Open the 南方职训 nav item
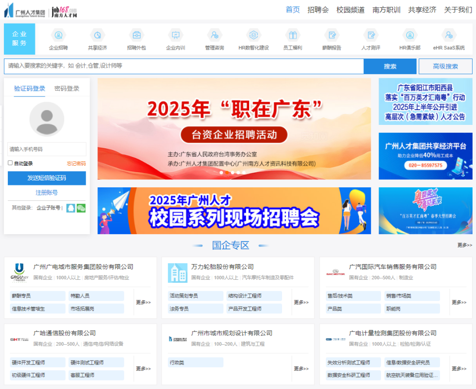The height and width of the screenshot is (389, 476). point(386,10)
